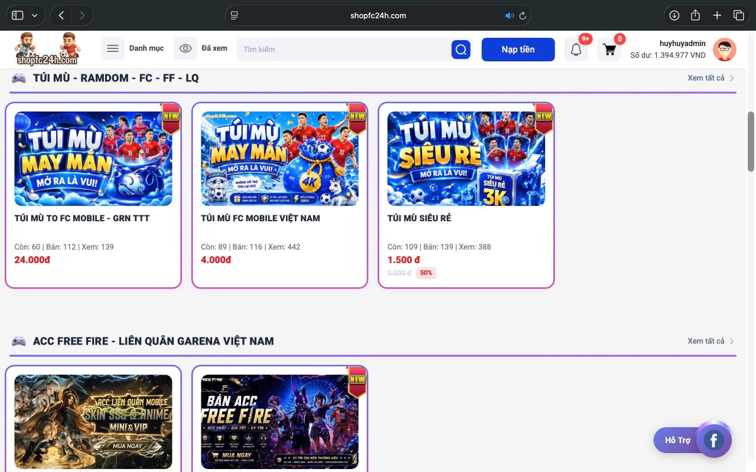
Task: Click Xem tất cả link for TÚI MÙ section
Action: (x=706, y=78)
